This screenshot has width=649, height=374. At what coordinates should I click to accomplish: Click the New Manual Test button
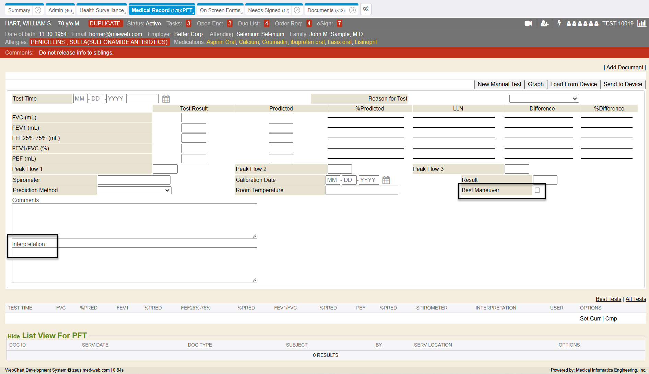coord(499,84)
